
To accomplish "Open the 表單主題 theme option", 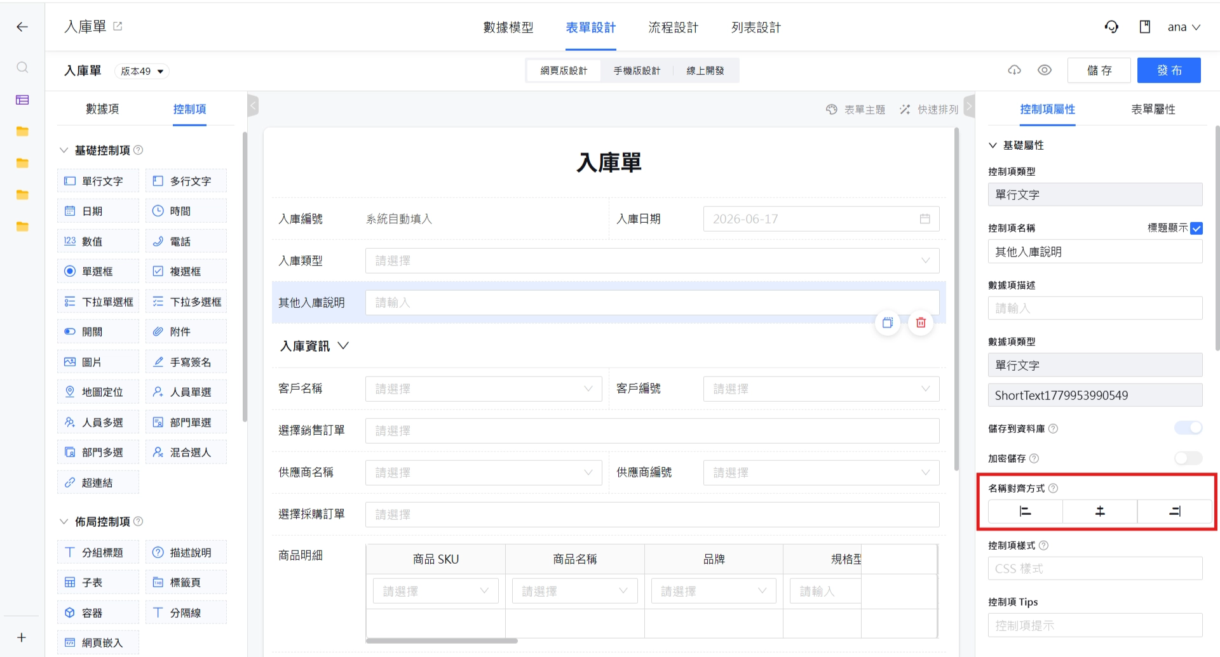I will 855,109.
